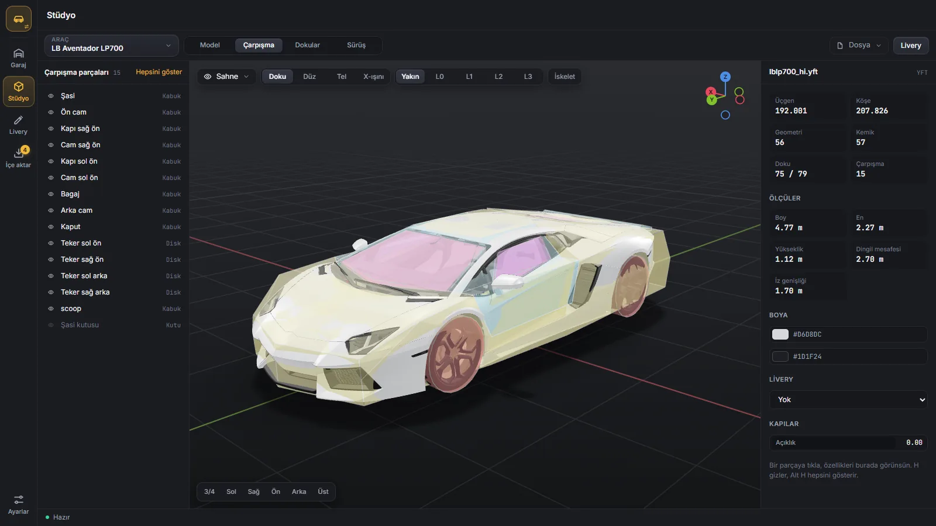The height and width of the screenshot is (526, 936).
Task: Set camera to 3/4 view
Action: pyautogui.click(x=209, y=492)
